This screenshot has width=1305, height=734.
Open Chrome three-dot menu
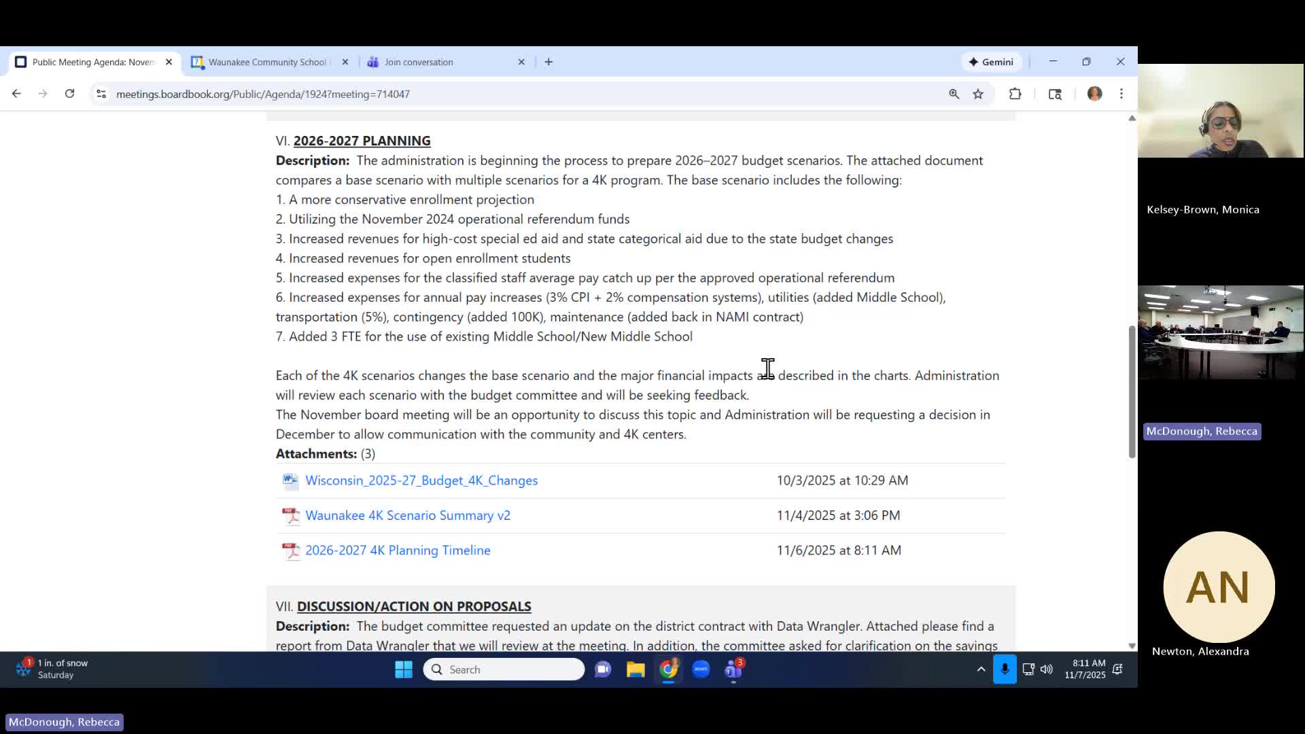click(x=1121, y=94)
